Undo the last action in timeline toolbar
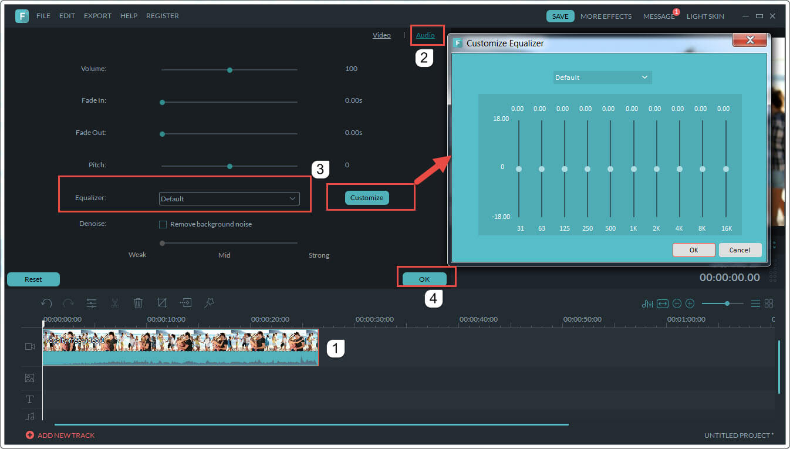The height and width of the screenshot is (449, 790). pyautogui.click(x=47, y=303)
